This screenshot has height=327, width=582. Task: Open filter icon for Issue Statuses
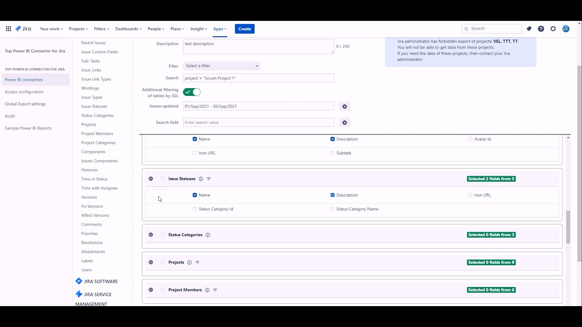click(209, 179)
